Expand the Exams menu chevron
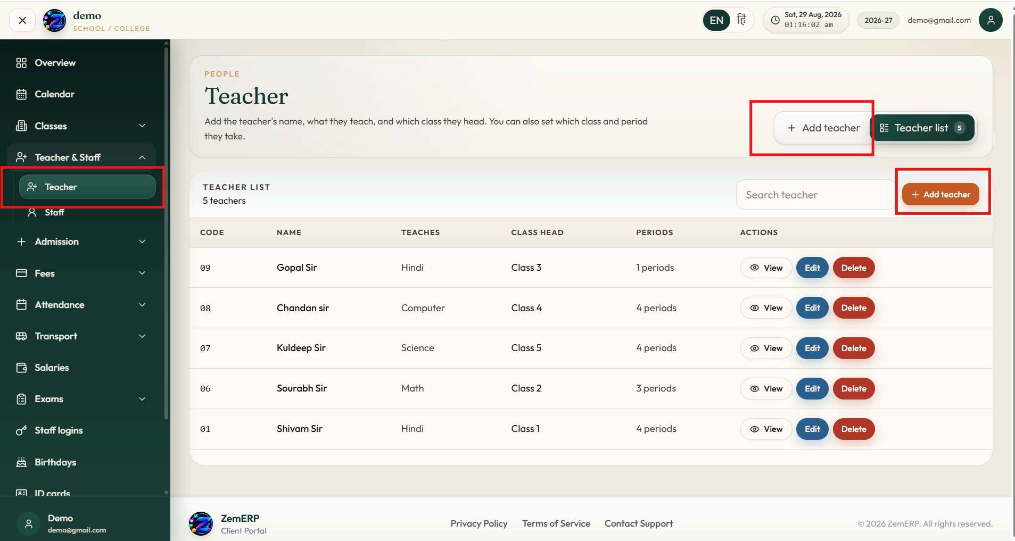This screenshot has height=541, width=1015. (x=142, y=399)
